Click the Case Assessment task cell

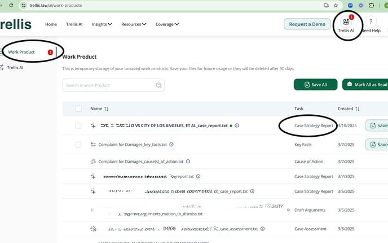tap(310, 229)
